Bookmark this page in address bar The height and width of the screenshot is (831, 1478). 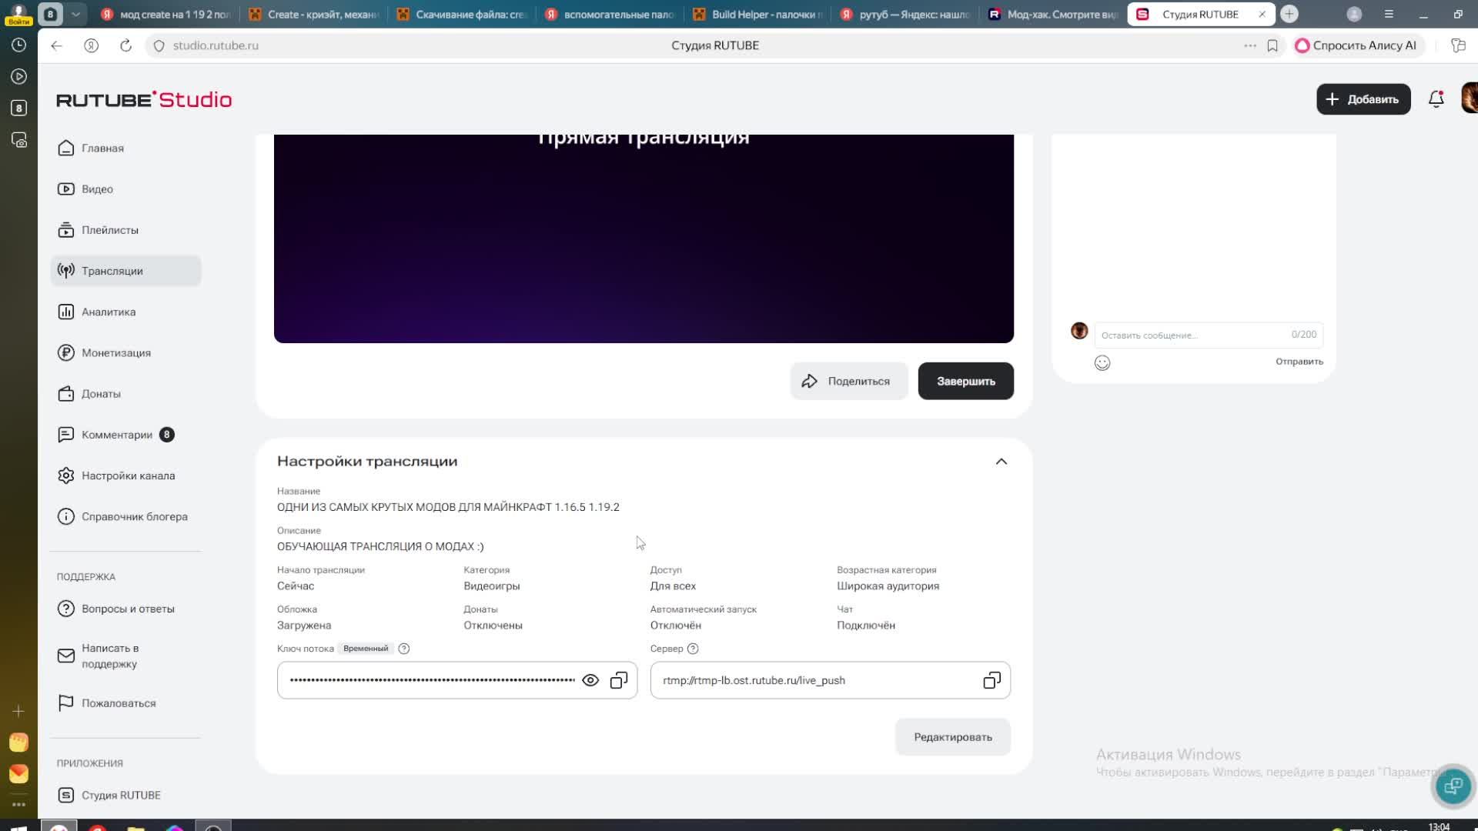click(x=1272, y=45)
